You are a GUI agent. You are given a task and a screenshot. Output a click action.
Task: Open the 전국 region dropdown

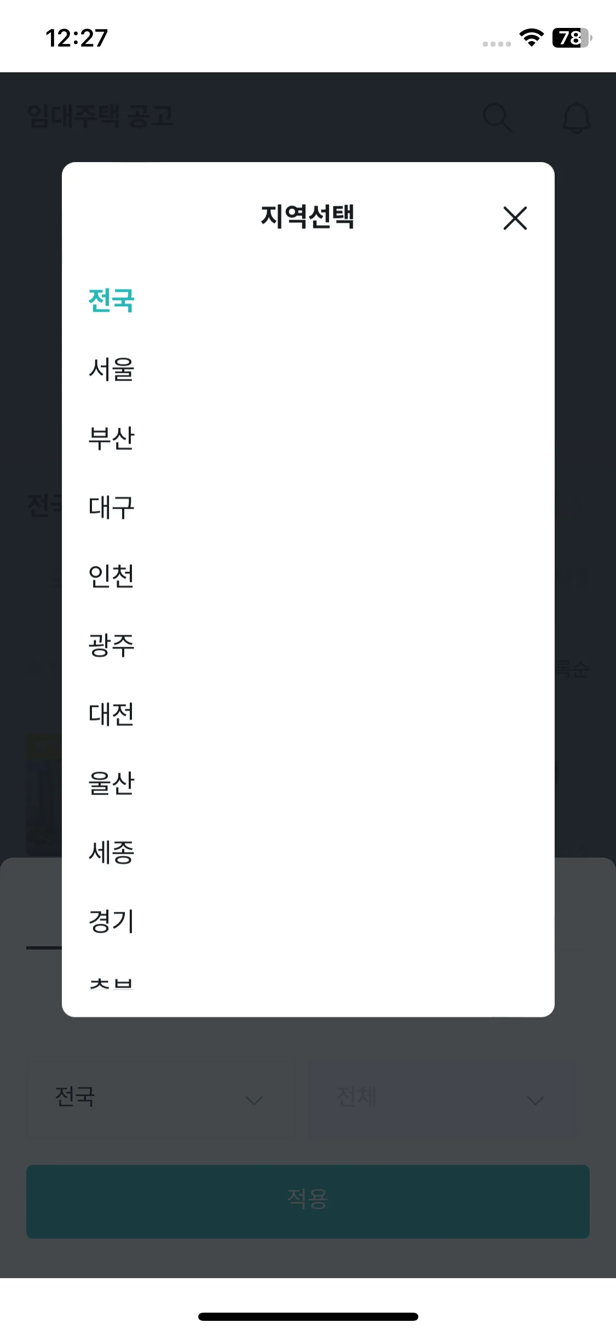[x=160, y=1098]
